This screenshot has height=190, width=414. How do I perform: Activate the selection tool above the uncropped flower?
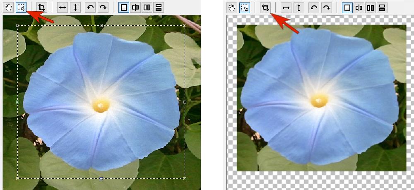[21, 7]
